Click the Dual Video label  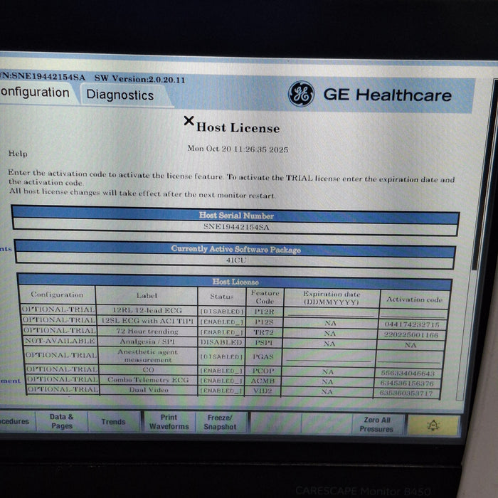point(148,390)
